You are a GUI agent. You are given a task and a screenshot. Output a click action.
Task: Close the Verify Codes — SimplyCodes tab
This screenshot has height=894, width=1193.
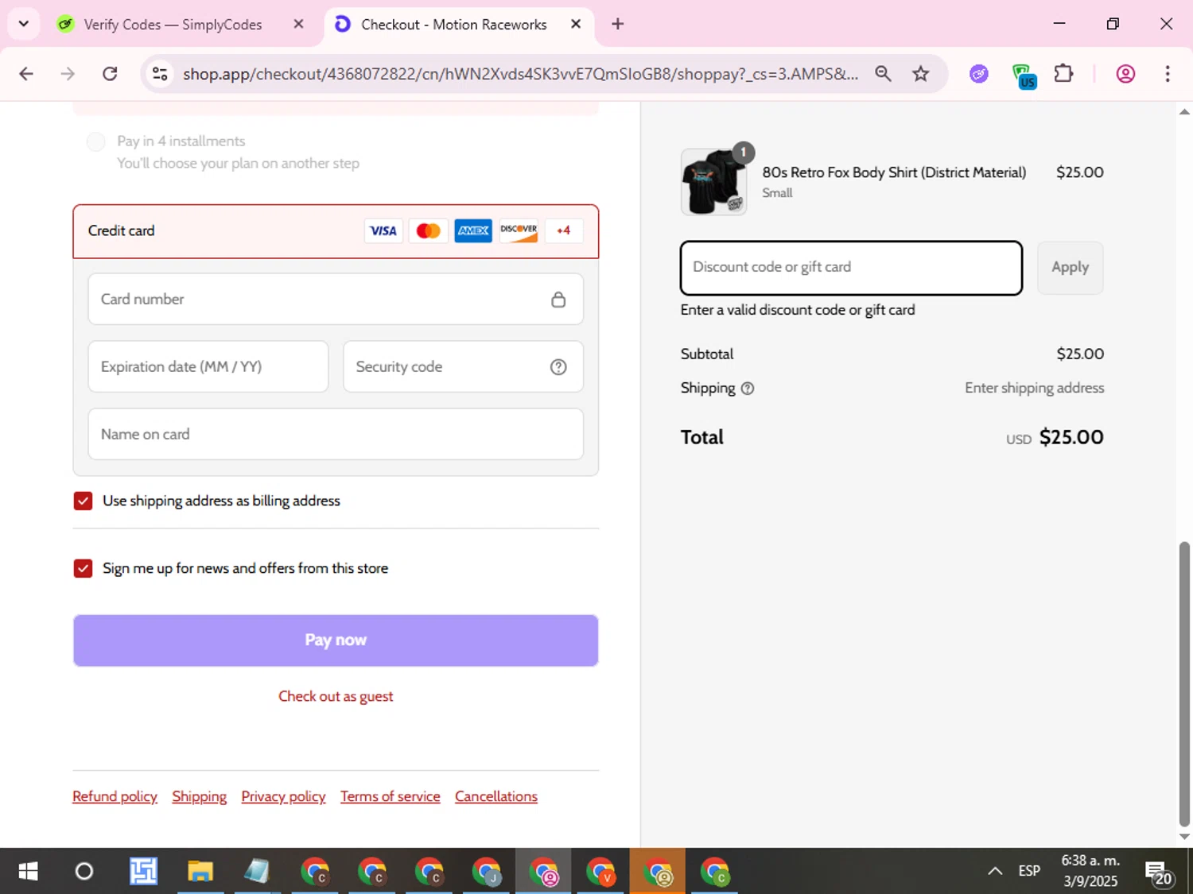(298, 24)
